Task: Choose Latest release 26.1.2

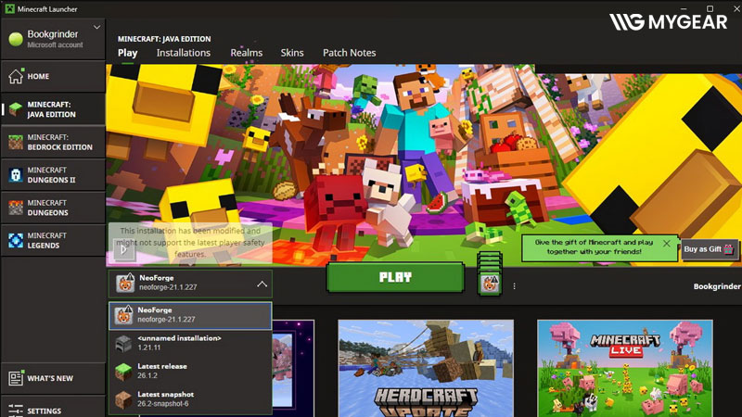Action: [190, 372]
